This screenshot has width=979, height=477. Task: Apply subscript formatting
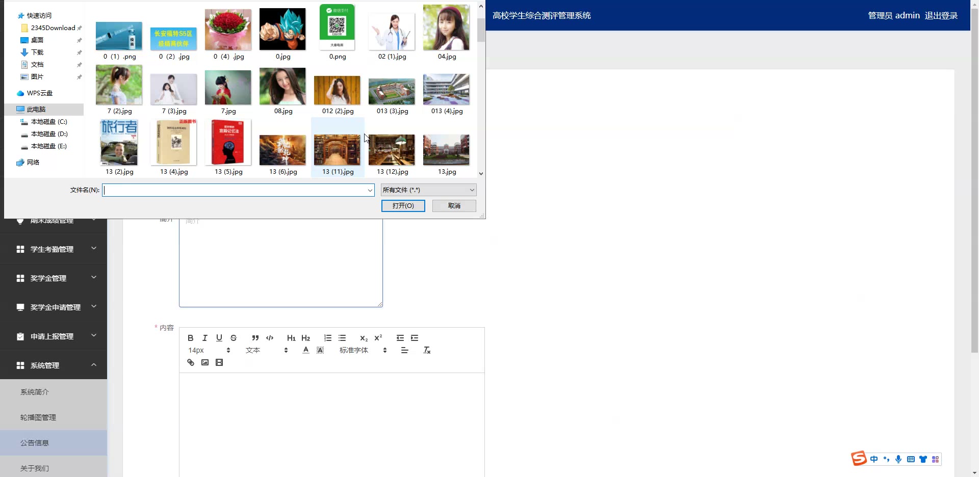[364, 338]
